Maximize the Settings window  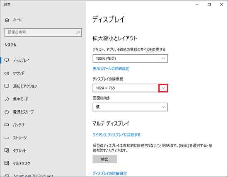(x=209, y=5)
